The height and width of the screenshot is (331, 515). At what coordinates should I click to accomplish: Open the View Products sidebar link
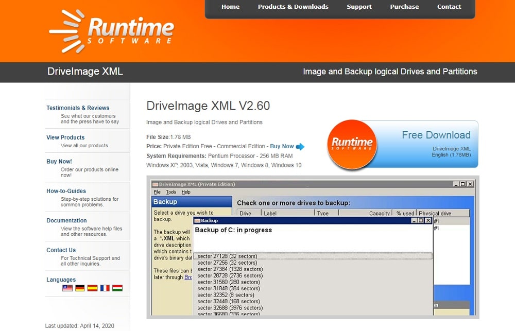click(x=65, y=137)
